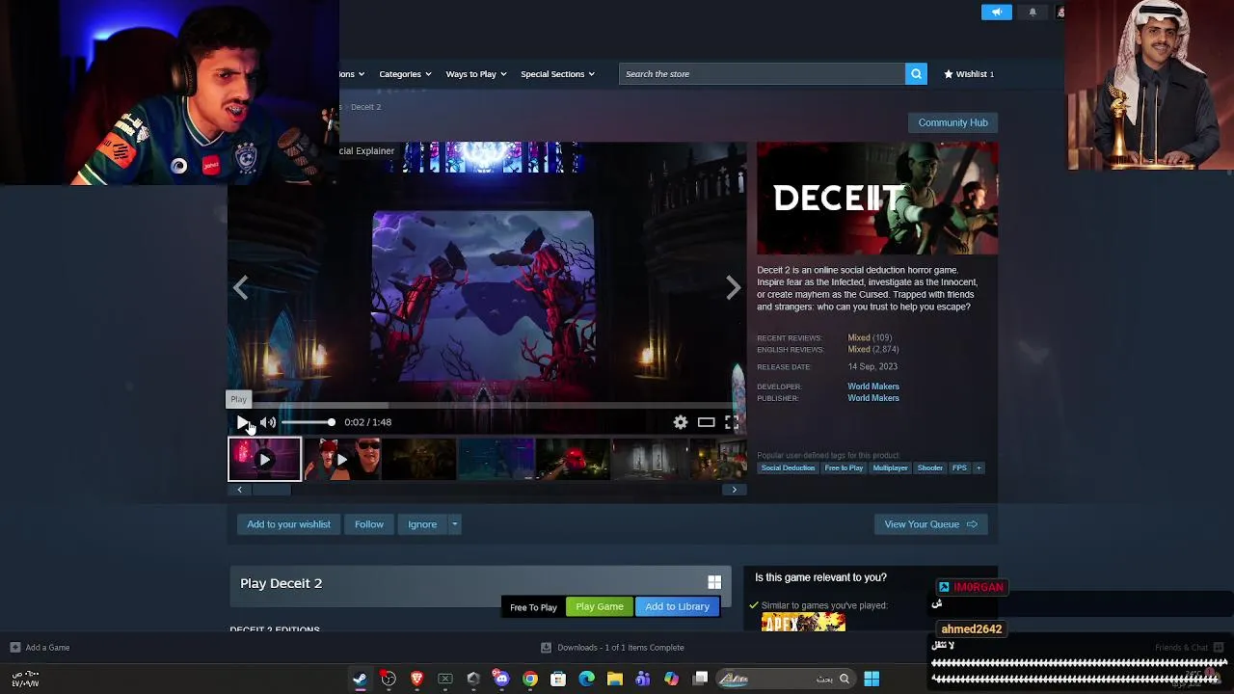The height and width of the screenshot is (694, 1234).
Task: Select the FPS tag
Action: coord(959,467)
